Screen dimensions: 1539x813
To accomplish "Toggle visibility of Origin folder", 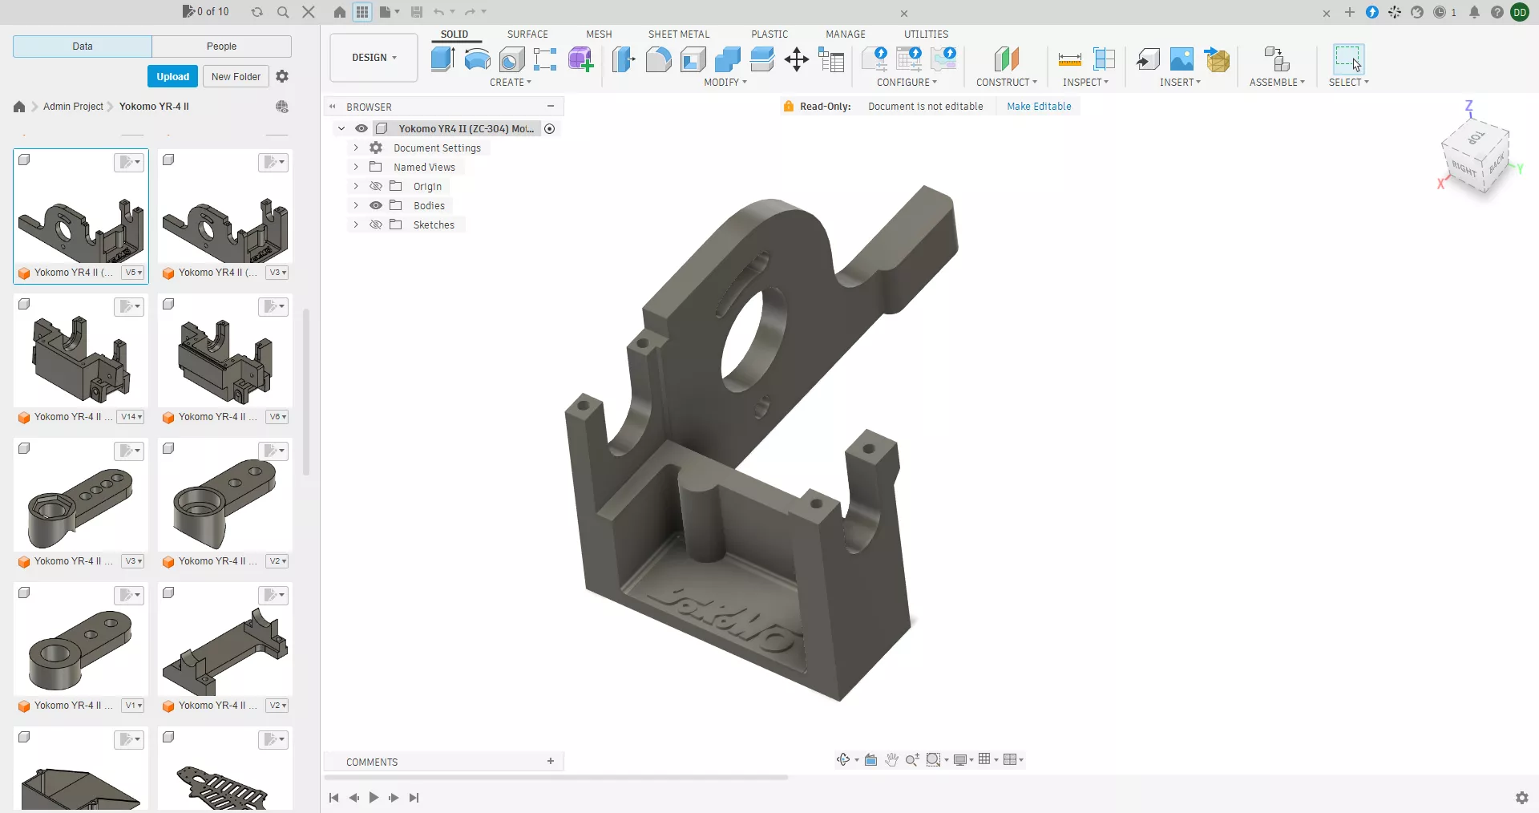I will pos(375,187).
